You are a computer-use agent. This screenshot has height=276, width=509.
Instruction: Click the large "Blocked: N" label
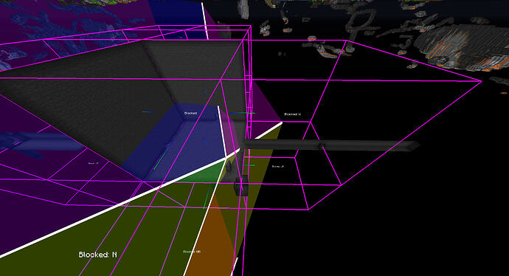[97, 255]
